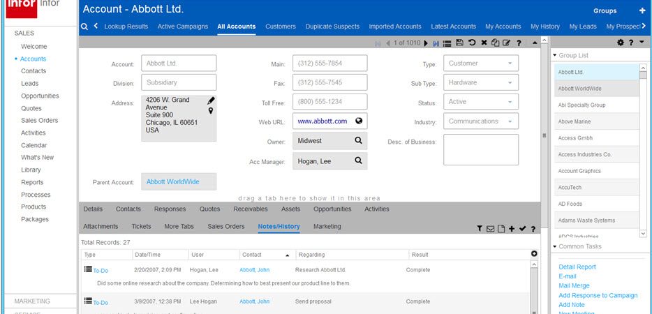Open the Contacts tab in lower panel
This screenshot has height=314, width=652.
pos(128,209)
